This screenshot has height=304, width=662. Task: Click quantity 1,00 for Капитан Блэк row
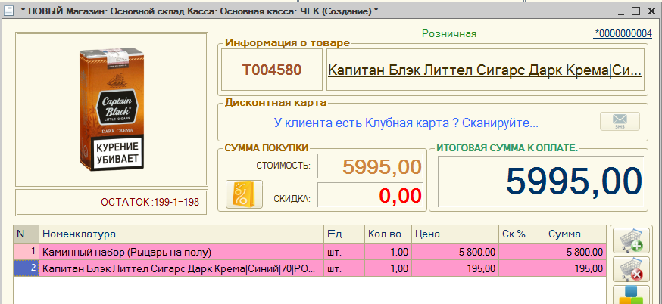click(x=388, y=268)
